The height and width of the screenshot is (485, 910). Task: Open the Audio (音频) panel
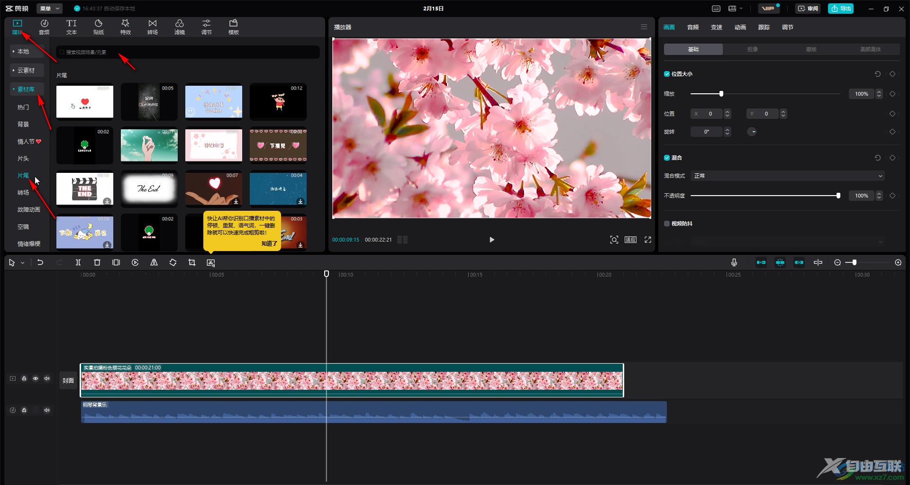click(x=44, y=27)
